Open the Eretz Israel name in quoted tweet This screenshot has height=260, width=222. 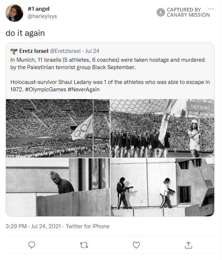(34, 51)
